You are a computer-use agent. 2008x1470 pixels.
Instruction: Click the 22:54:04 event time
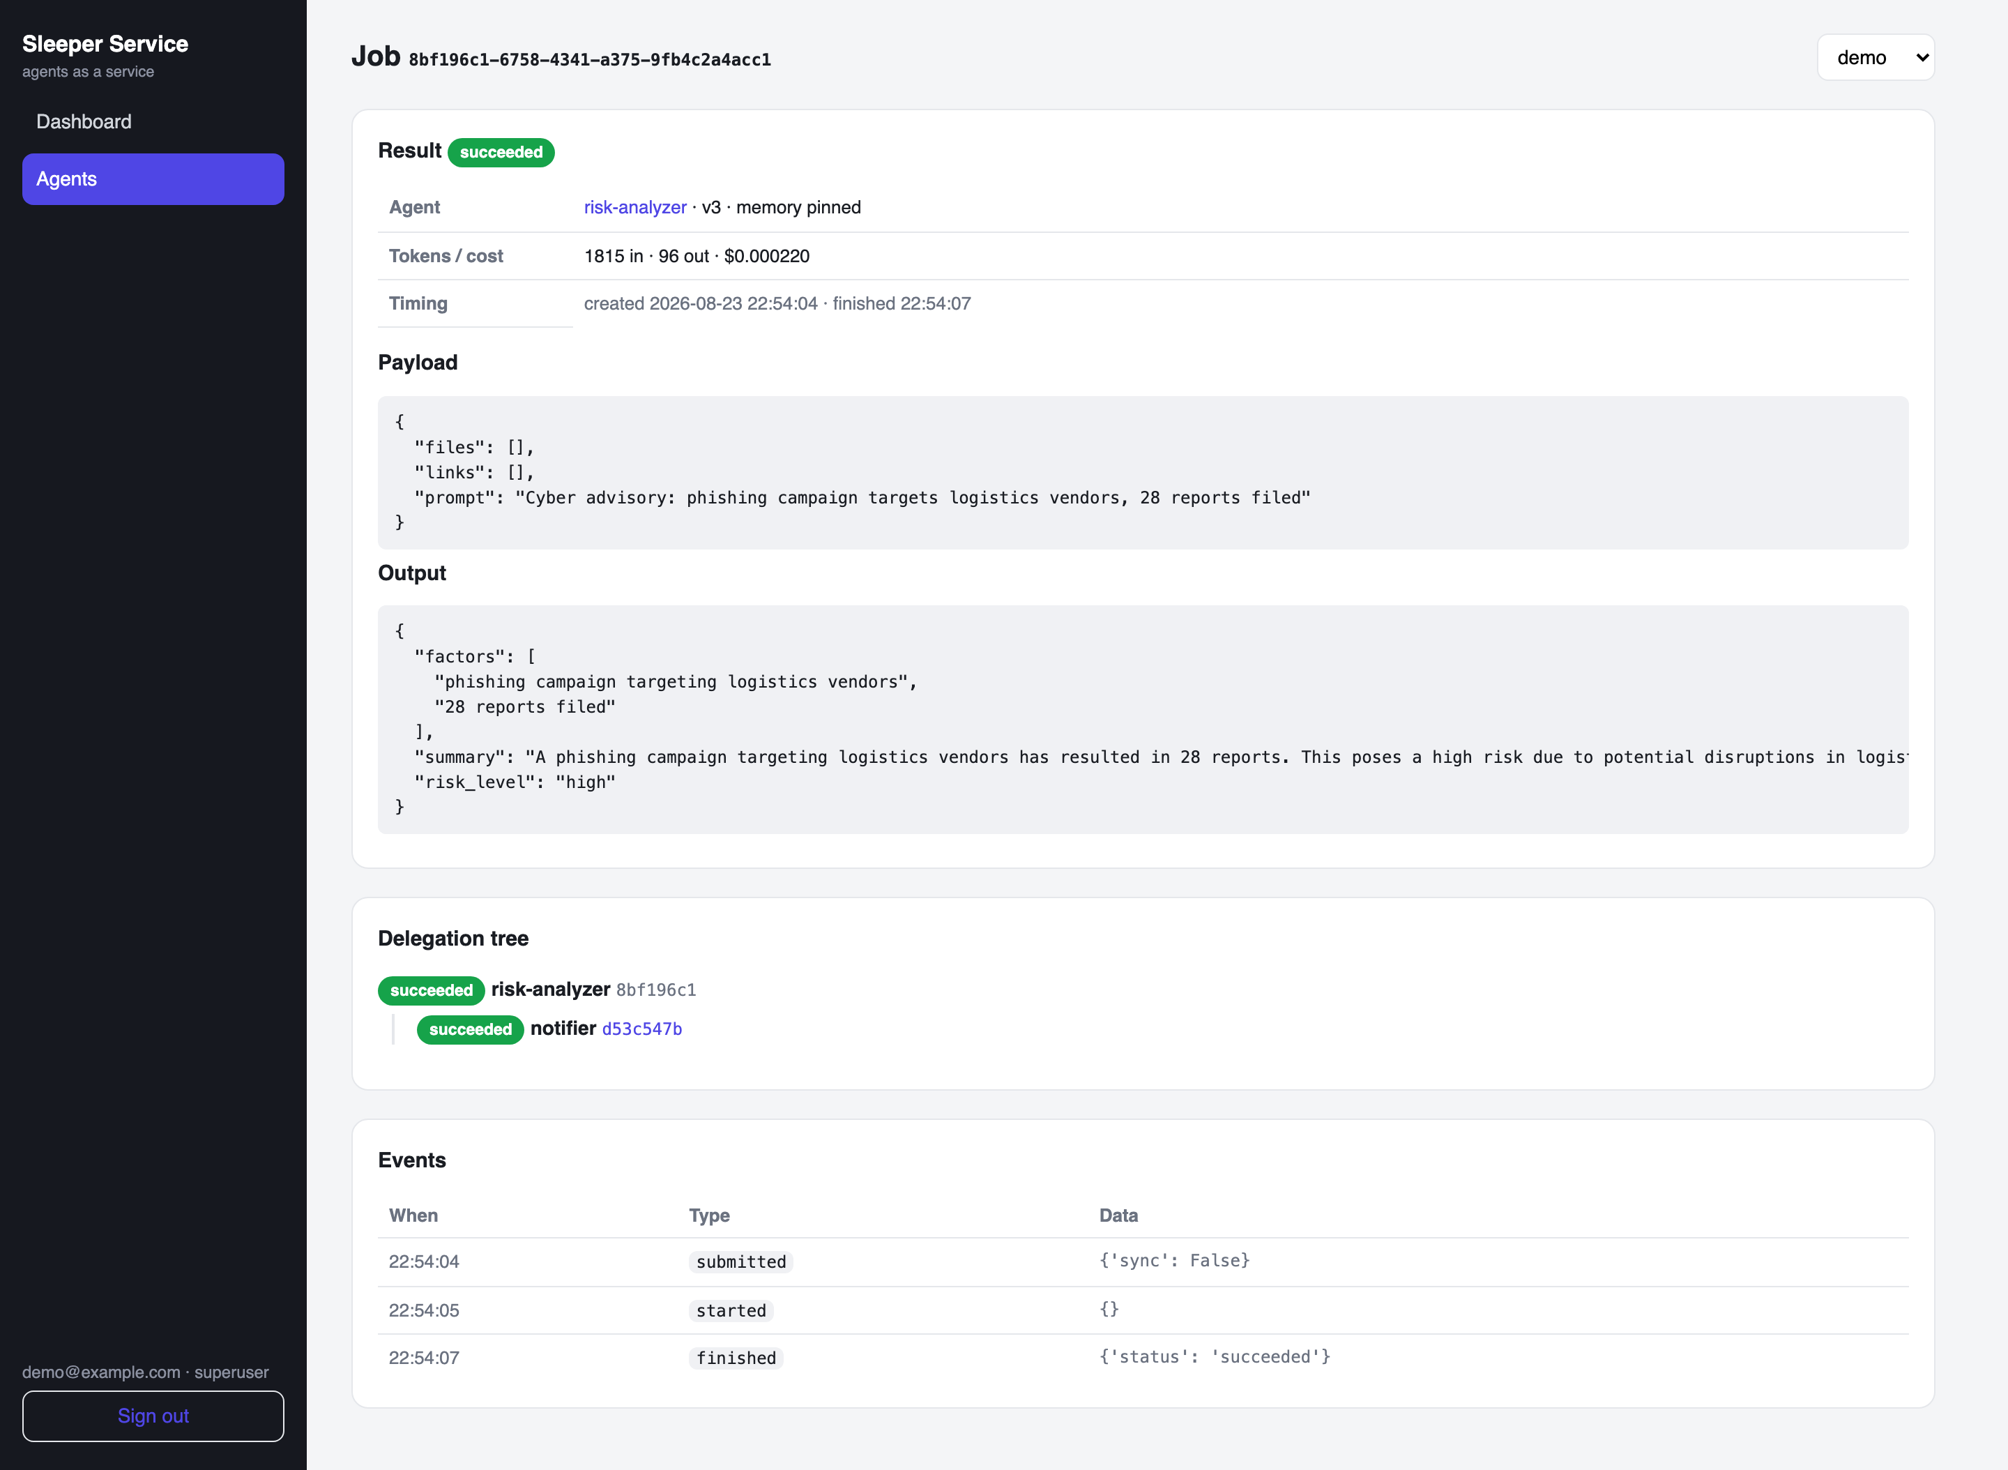(x=423, y=1261)
